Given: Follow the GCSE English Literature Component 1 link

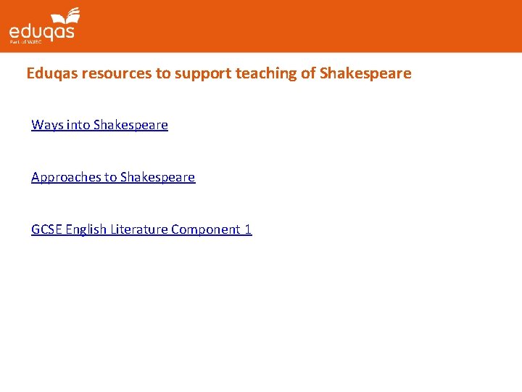Looking at the screenshot, I should tap(141, 229).
